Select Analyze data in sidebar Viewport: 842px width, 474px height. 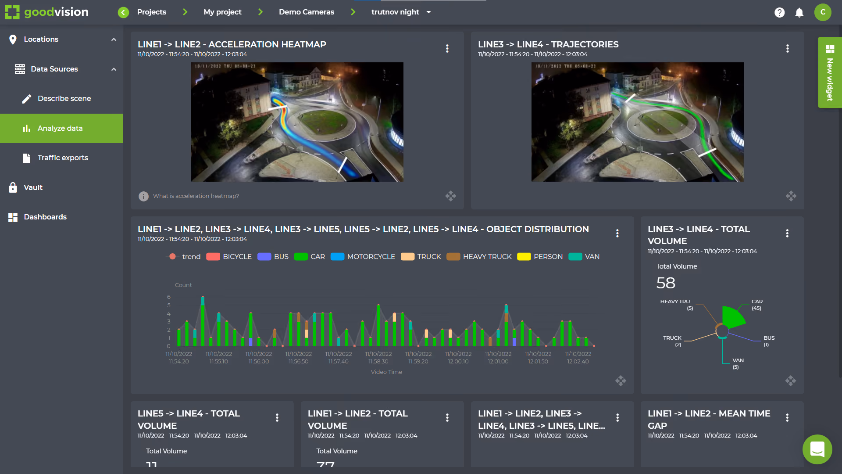pyautogui.click(x=61, y=128)
